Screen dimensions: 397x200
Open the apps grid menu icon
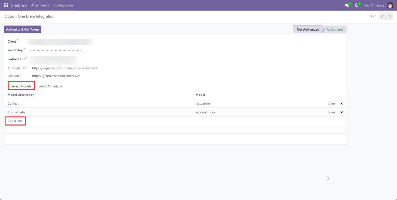pyautogui.click(x=6, y=5)
